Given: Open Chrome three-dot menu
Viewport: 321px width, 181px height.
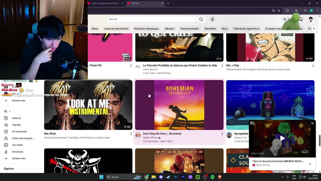Looking at the screenshot, I should tap(317, 11).
